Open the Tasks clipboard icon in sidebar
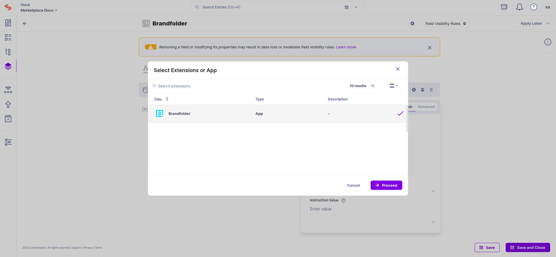The height and width of the screenshot is (257, 556). tap(8, 119)
